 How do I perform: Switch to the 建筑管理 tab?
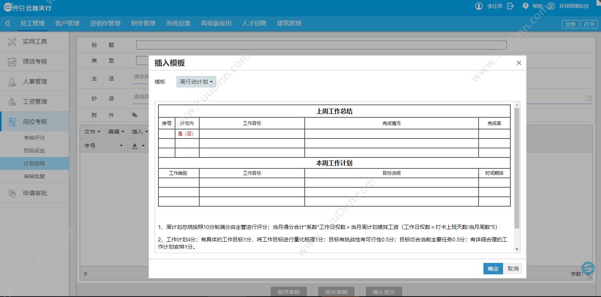[x=289, y=23]
